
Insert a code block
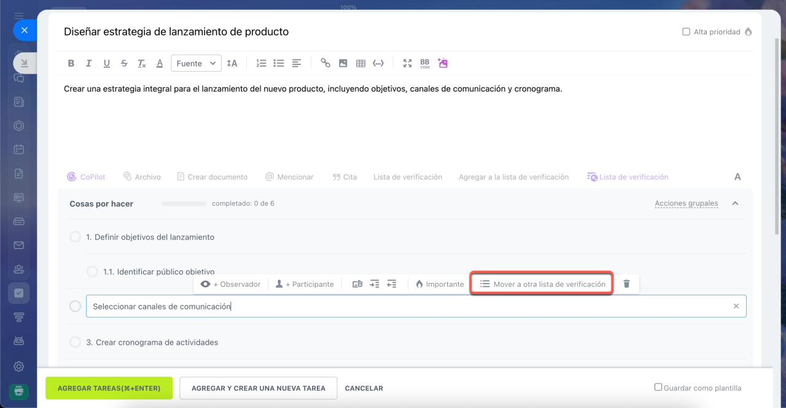click(378, 63)
